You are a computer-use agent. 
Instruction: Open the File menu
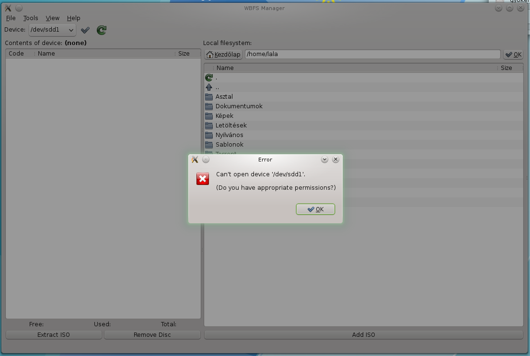11,18
